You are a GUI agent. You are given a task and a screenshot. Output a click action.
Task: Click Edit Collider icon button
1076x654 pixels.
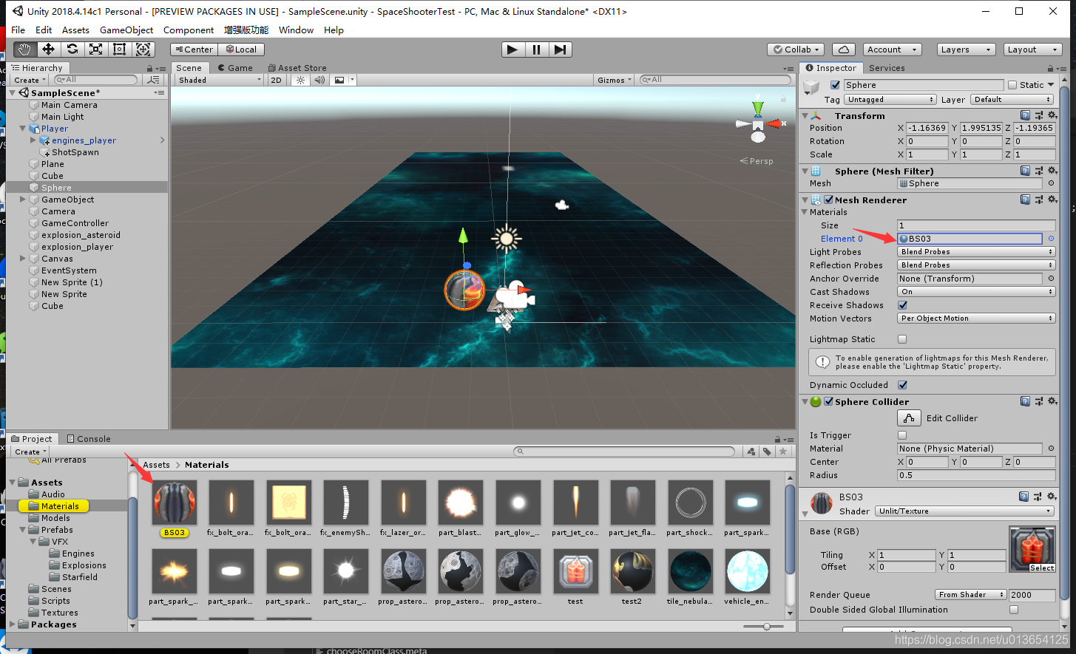(x=909, y=418)
